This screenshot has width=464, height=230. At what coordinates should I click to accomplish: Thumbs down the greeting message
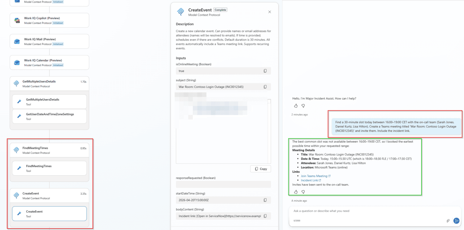(303, 106)
